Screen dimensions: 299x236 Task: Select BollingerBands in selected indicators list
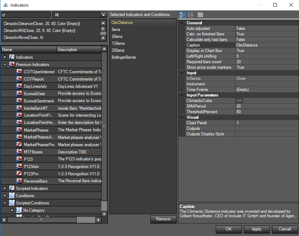pos(124,57)
